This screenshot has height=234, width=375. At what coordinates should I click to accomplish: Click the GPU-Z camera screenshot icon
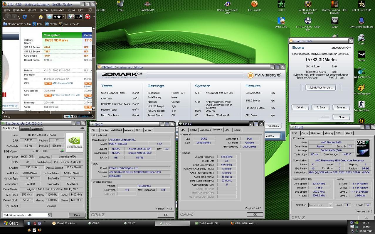[82, 128]
